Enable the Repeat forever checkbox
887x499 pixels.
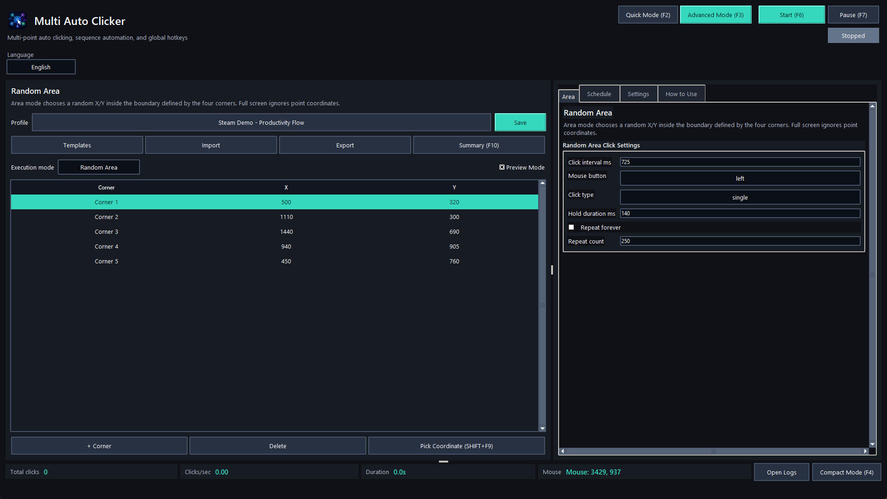571,227
